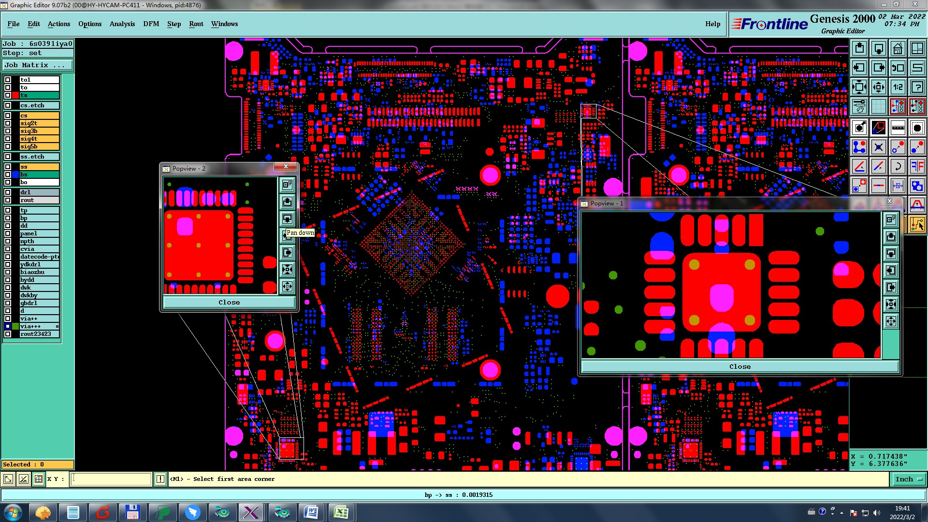Toggle checkbox for layer sig2t
Image resolution: width=928 pixels, height=522 pixels.
point(8,123)
